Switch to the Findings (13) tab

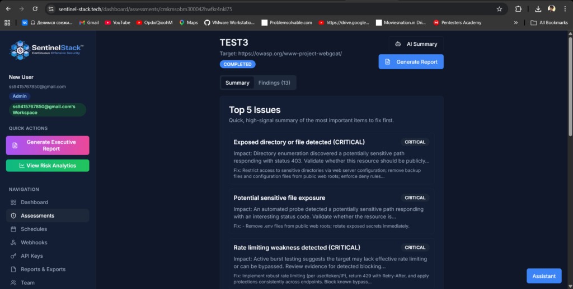(274, 83)
